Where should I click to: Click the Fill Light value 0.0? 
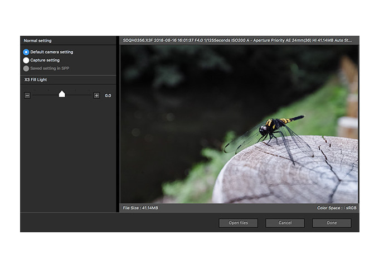(108, 95)
